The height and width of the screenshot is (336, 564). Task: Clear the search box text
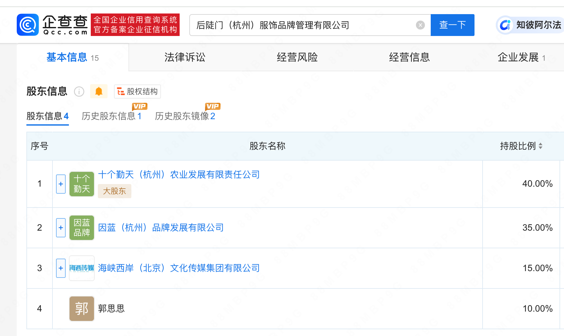[420, 25]
